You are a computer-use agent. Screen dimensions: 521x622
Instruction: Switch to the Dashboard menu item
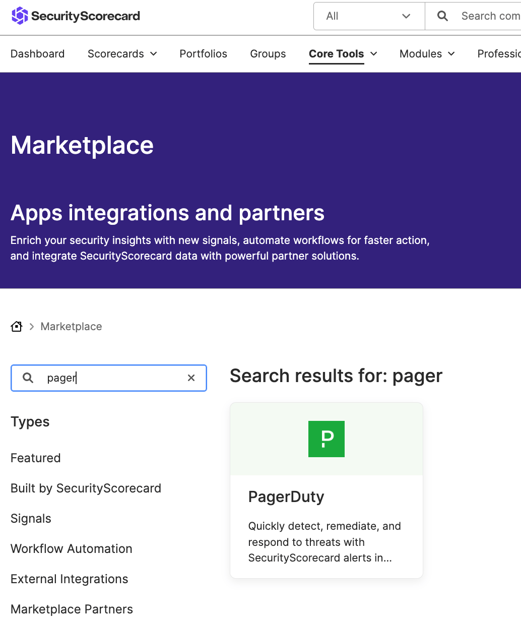click(x=37, y=53)
